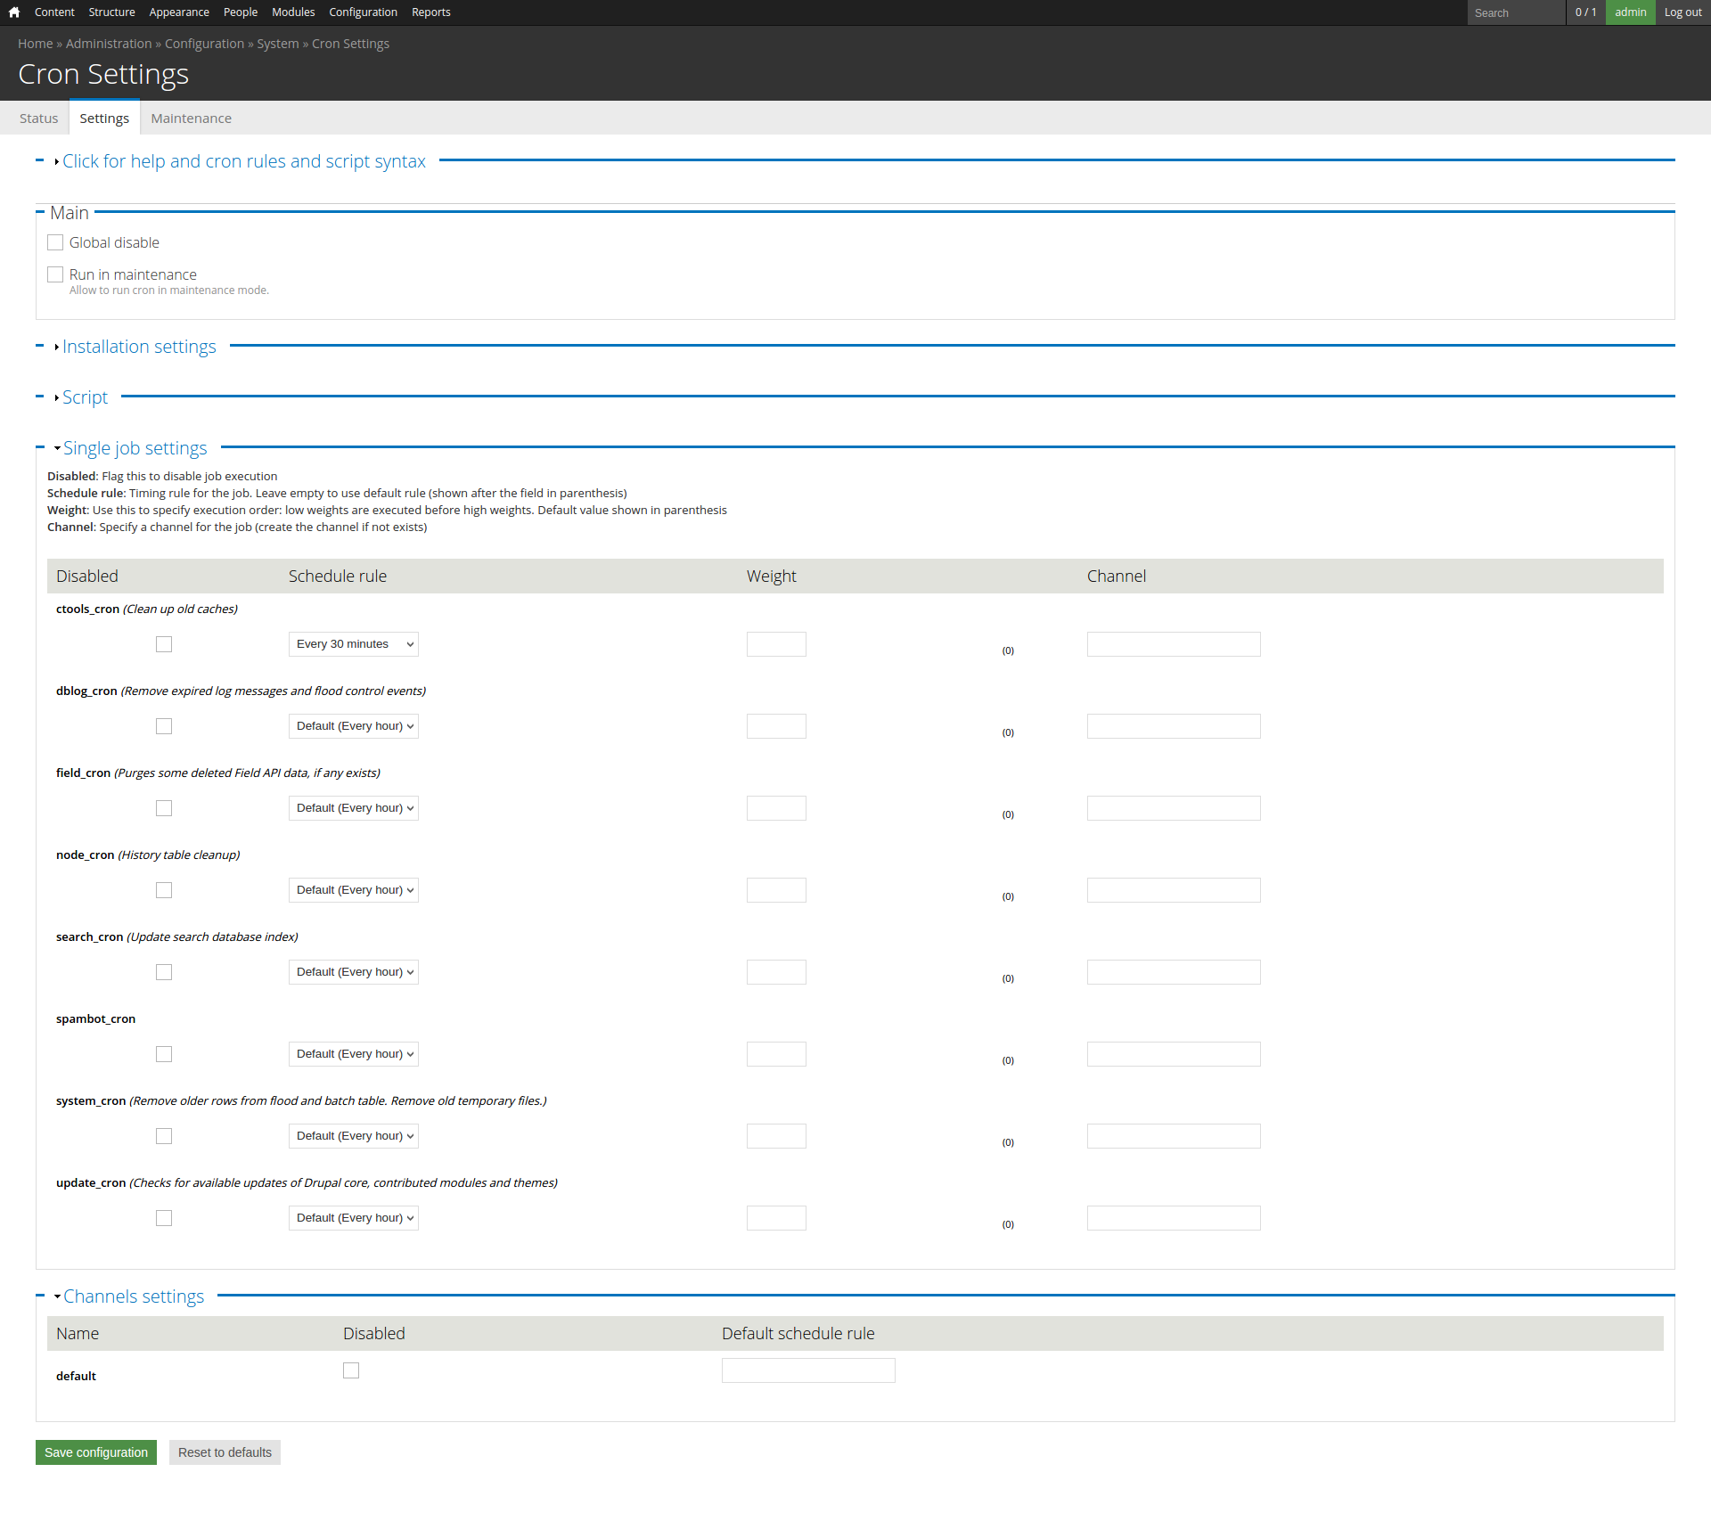Open update_cron schedule rule dropdown
1711x1513 pixels.
[354, 1218]
